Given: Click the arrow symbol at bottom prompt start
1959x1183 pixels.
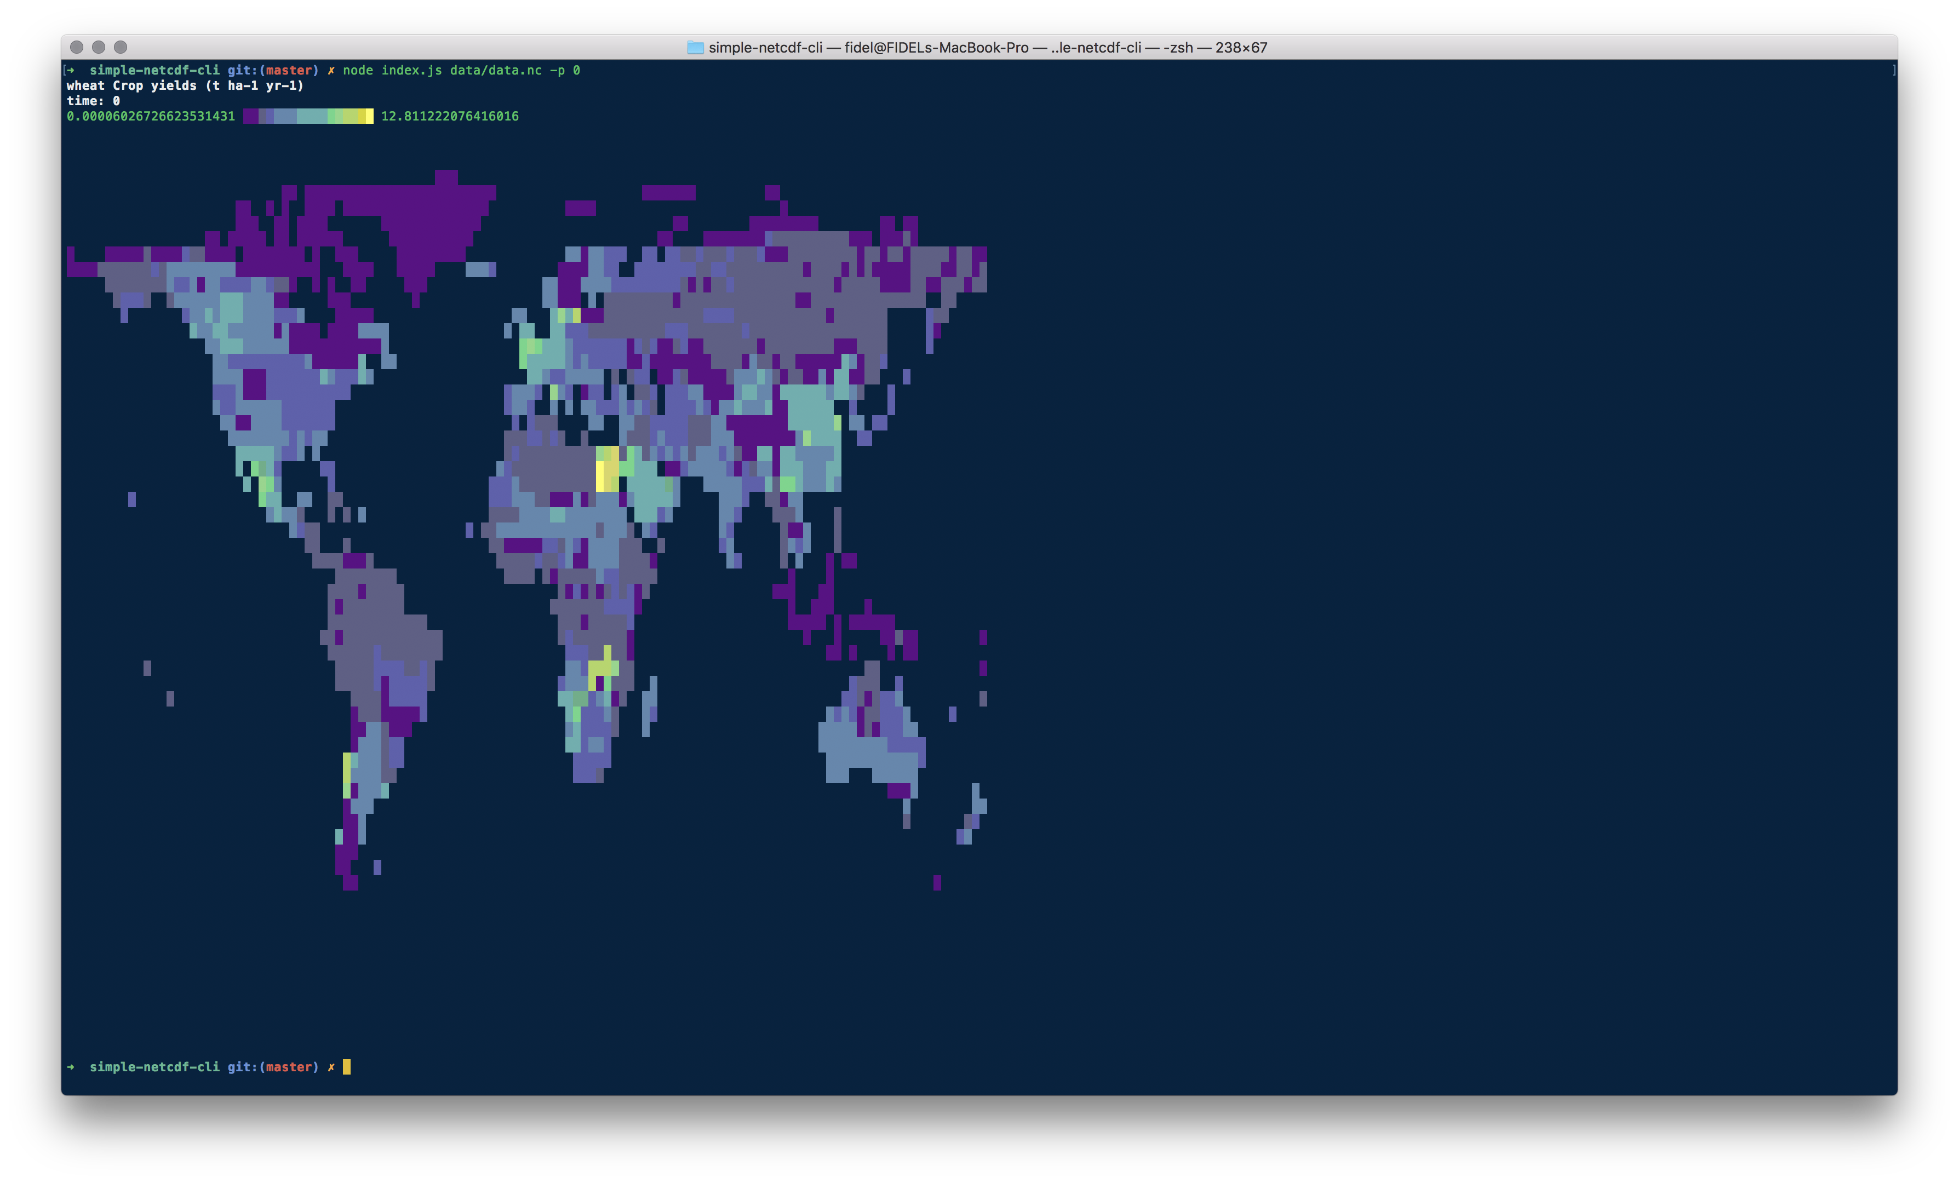Looking at the screenshot, I should 71,1067.
